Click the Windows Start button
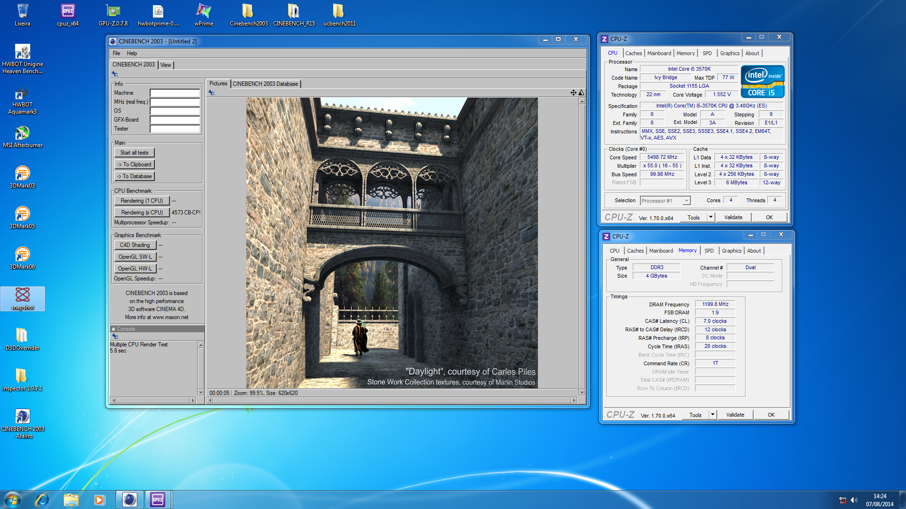Screen dimensions: 906x509 point(13,500)
